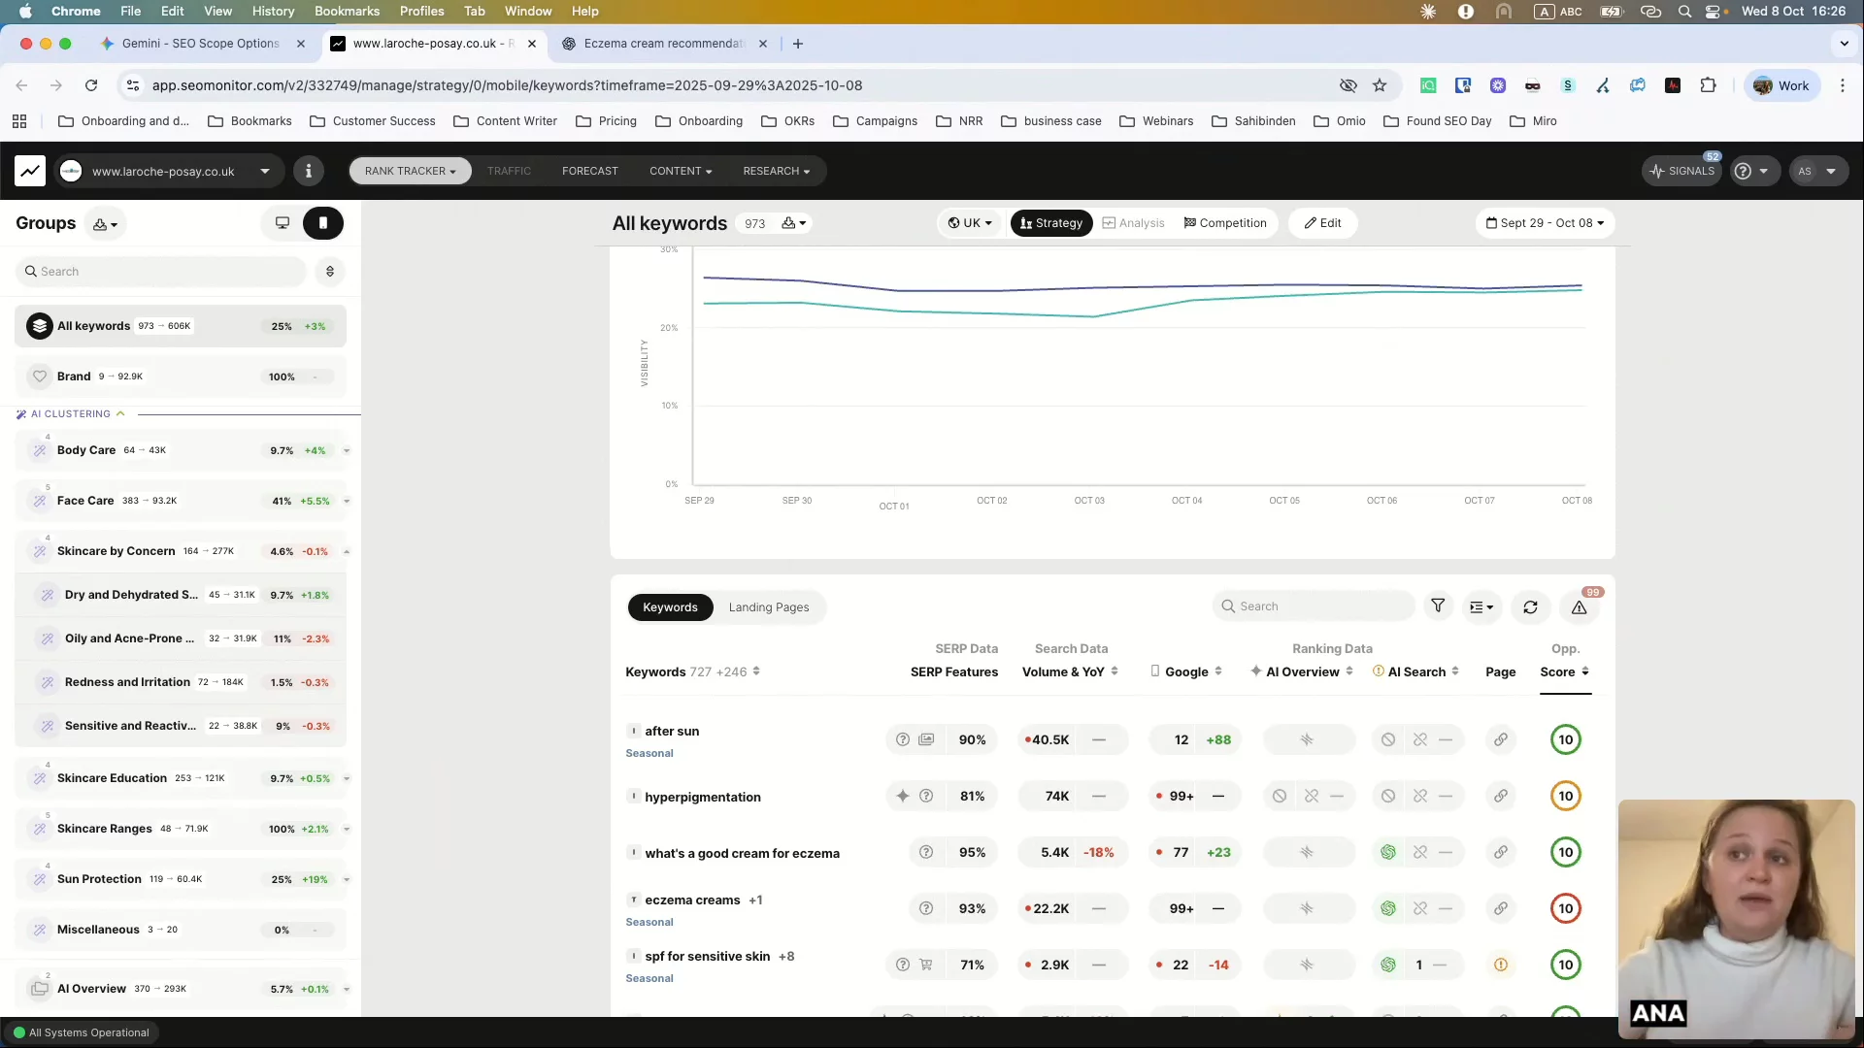Open the Signals panel
The height and width of the screenshot is (1048, 1864).
tap(1682, 171)
